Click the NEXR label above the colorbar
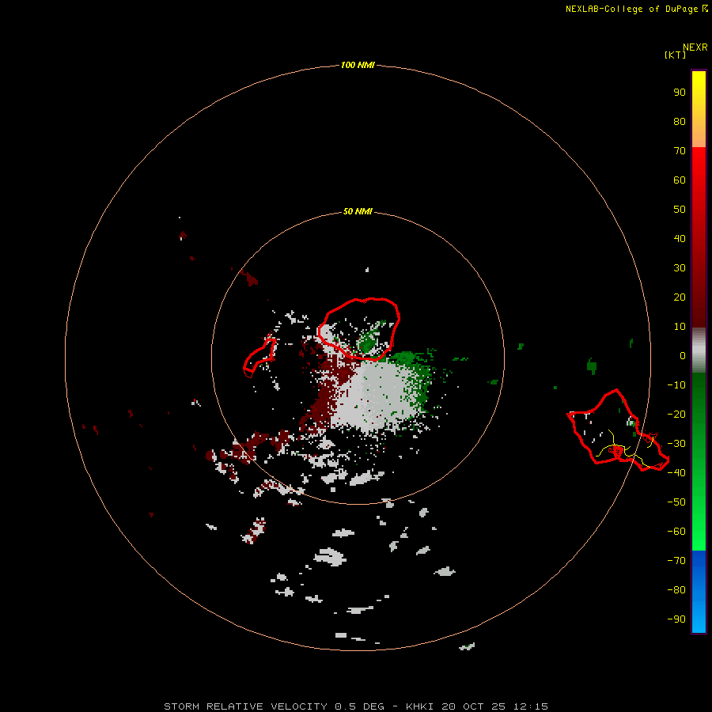712x712 pixels. pyautogui.click(x=695, y=47)
